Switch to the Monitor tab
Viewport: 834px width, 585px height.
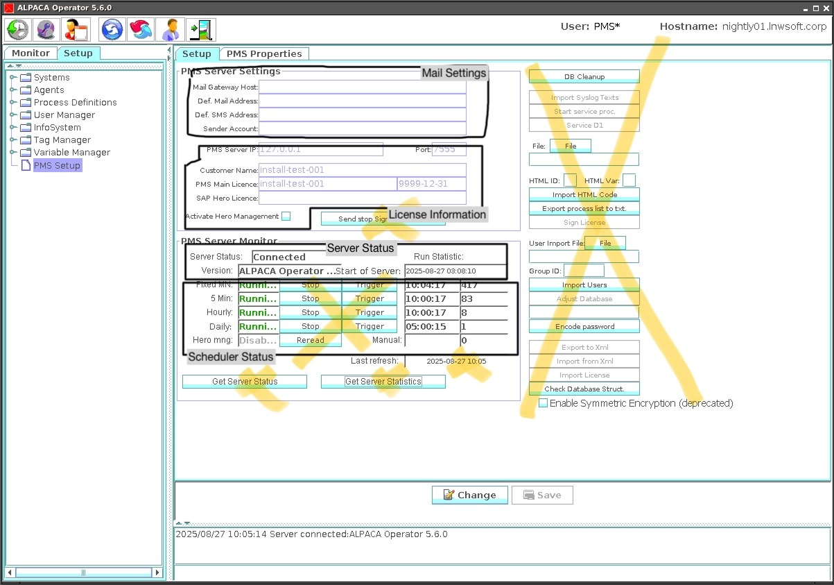pos(31,53)
